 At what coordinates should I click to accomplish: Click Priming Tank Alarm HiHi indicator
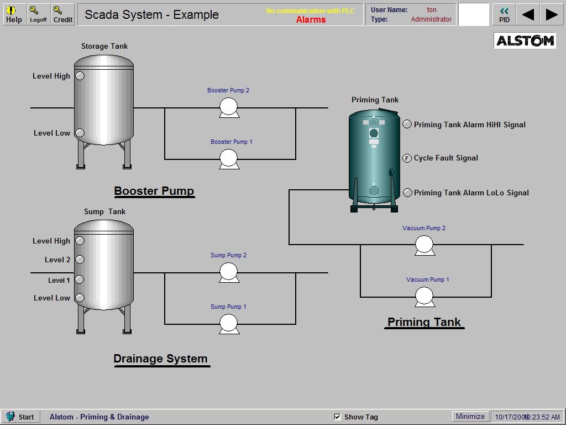click(407, 125)
